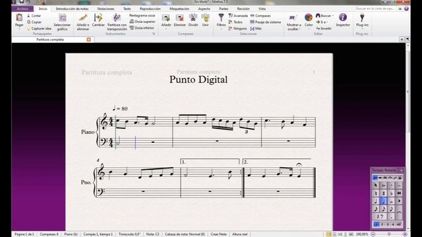Image resolution: width=422 pixels, height=237 pixels.
Task: Toggle the accent marking on keypad
Action: [384, 186]
